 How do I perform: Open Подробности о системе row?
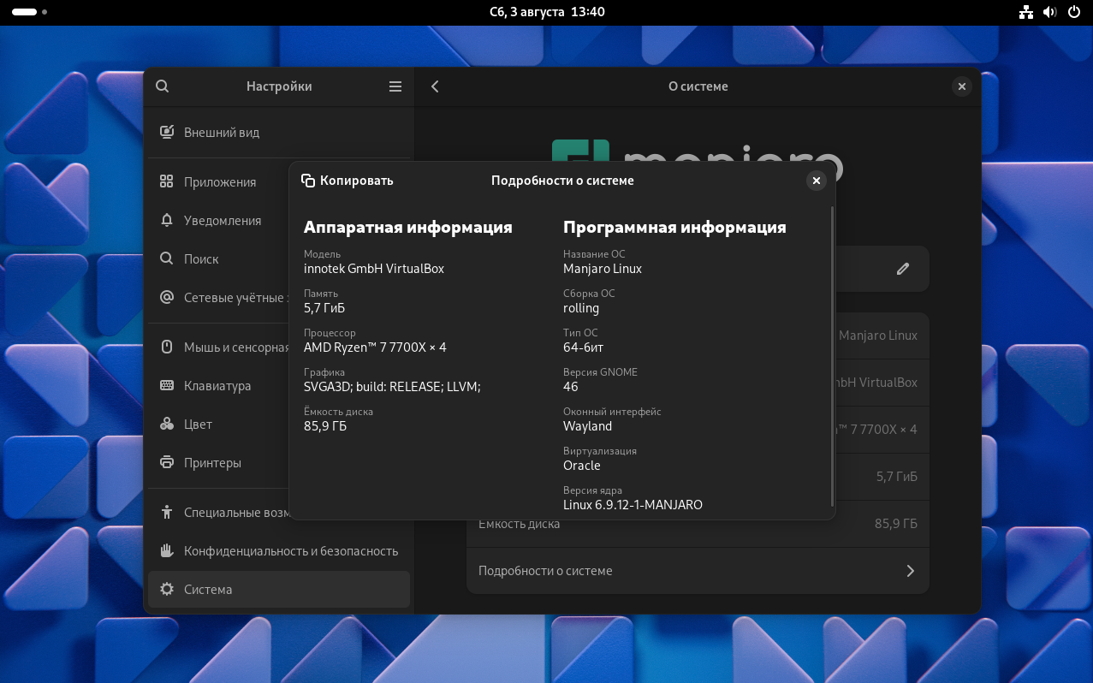coord(698,571)
